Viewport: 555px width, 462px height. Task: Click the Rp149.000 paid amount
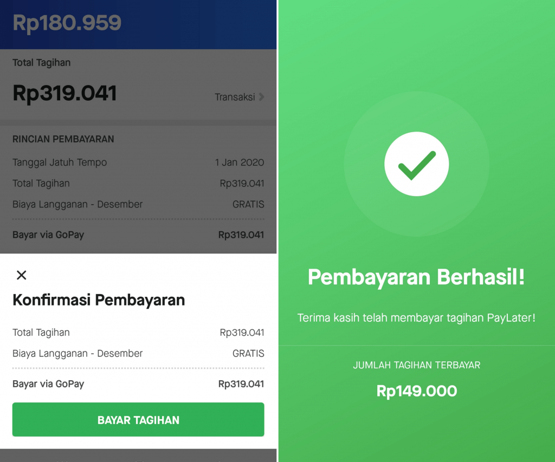coord(416,391)
